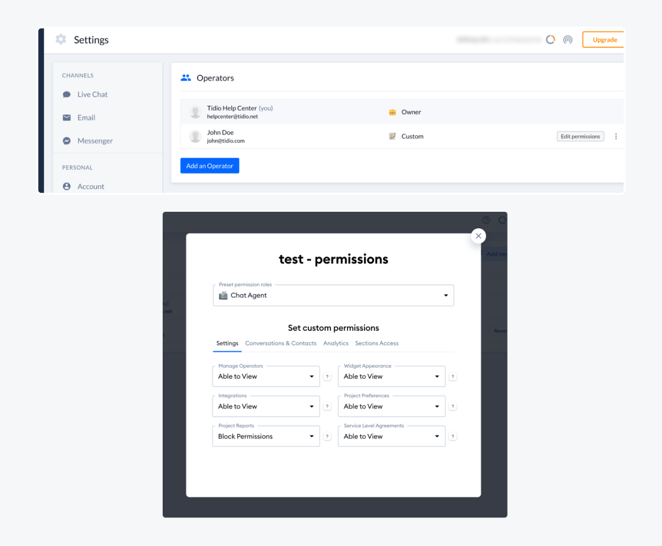Open the Sections Access tab
Viewport: 662px width, 546px height.
point(377,343)
